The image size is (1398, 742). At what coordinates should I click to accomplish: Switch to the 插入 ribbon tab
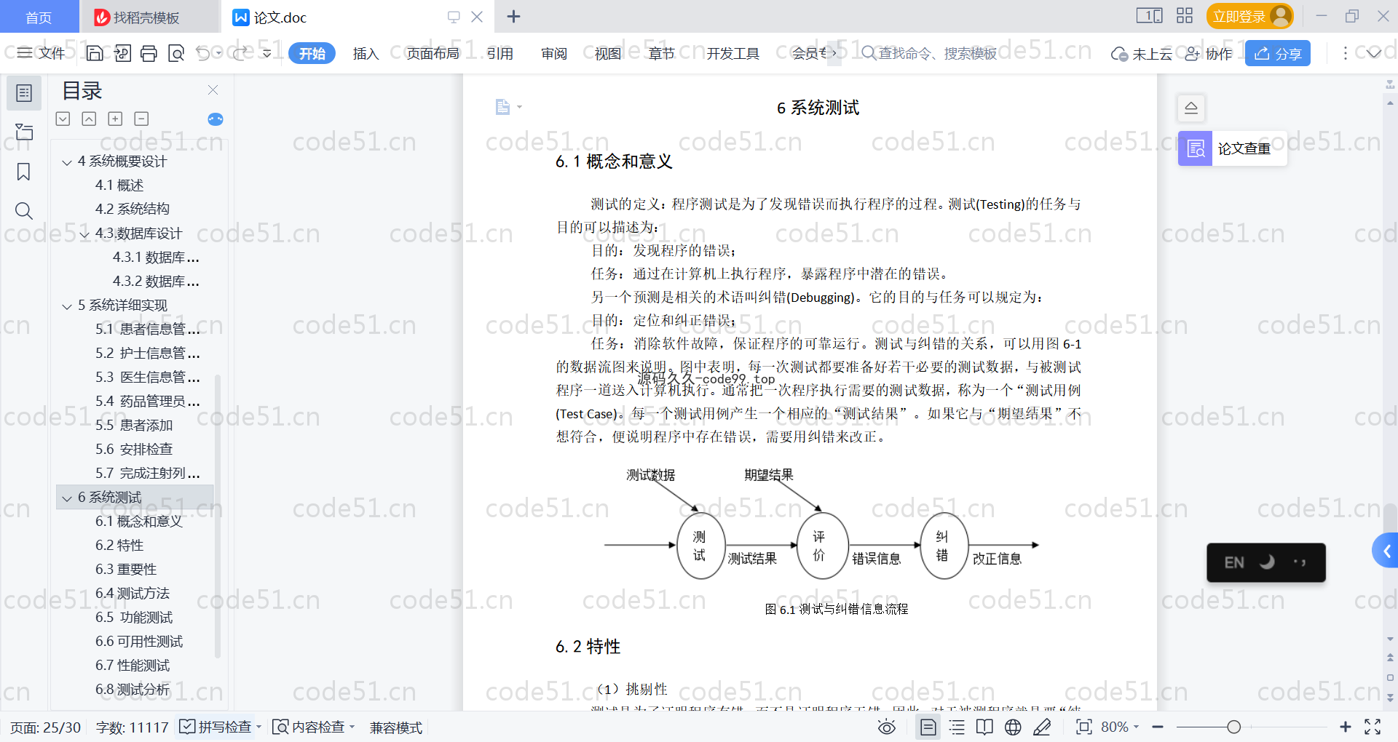tap(366, 53)
